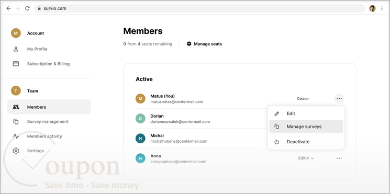Screen dimensions: 390x194
Task: Open Members activity
Action: [x=44, y=136]
